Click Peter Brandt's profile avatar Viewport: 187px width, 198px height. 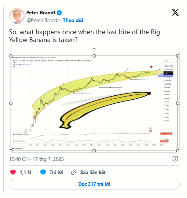point(17,16)
